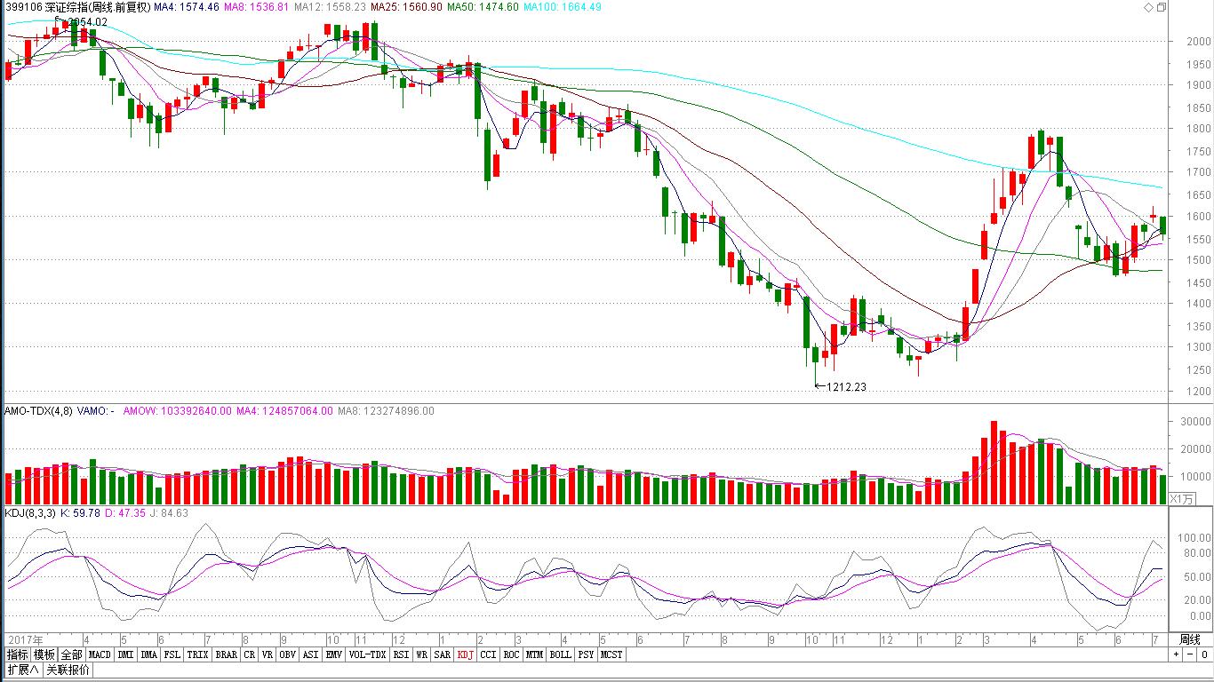Switch indicator to DMA
Screen dimensions: 1214x682
click(x=148, y=654)
